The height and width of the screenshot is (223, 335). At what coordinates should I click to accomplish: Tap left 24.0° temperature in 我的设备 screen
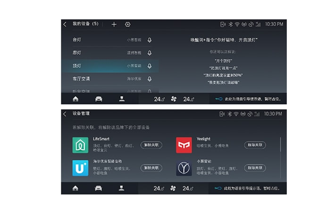coord(159,99)
